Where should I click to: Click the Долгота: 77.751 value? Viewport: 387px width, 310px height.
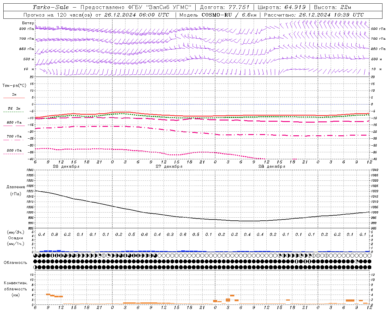tap(225, 7)
